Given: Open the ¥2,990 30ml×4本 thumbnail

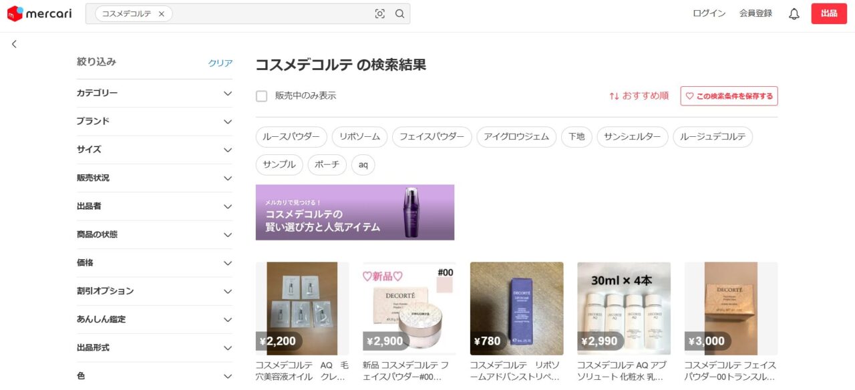Looking at the screenshot, I should pyautogui.click(x=624, y=309).
